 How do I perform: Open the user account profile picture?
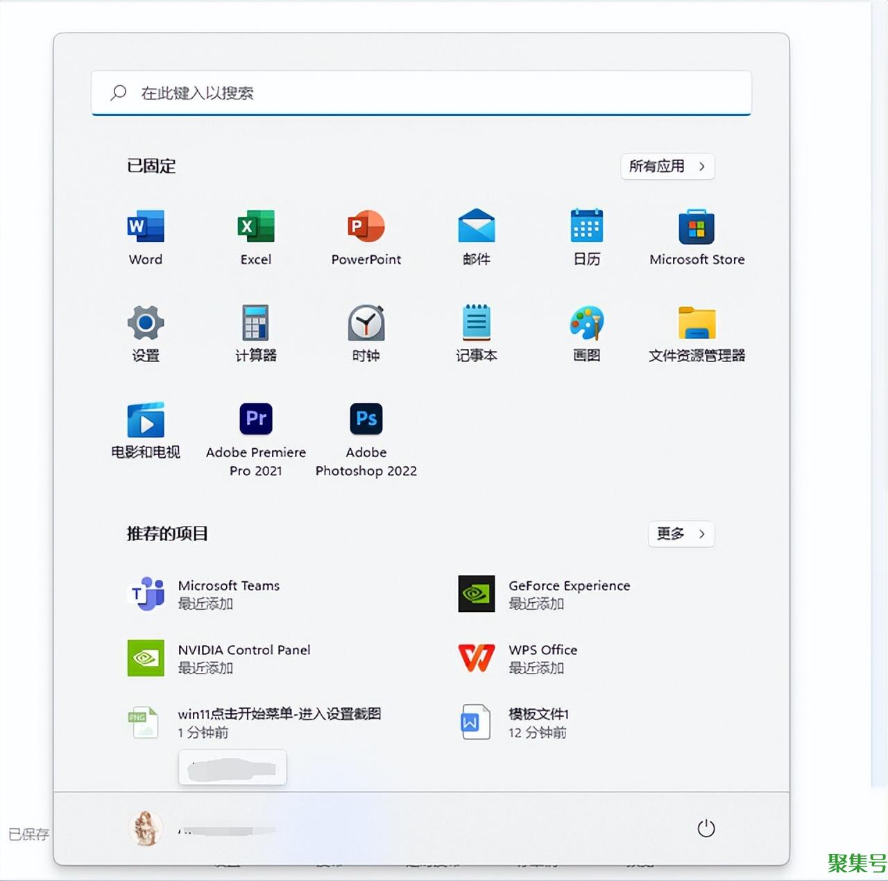point(146,828)
